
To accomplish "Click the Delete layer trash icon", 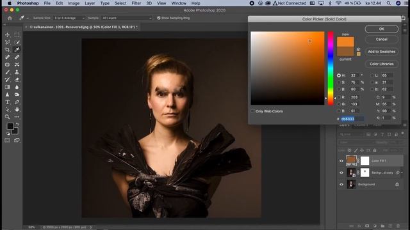I will click(x=398, y=226).
